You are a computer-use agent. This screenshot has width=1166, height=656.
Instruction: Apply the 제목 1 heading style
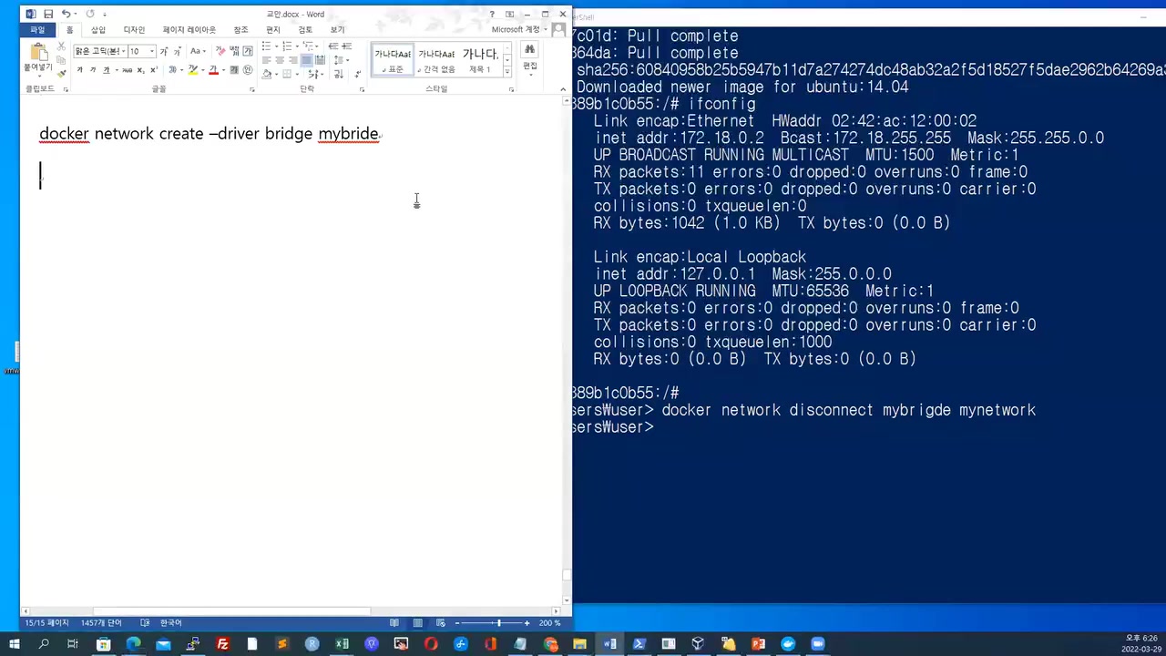tap(479, 60)
